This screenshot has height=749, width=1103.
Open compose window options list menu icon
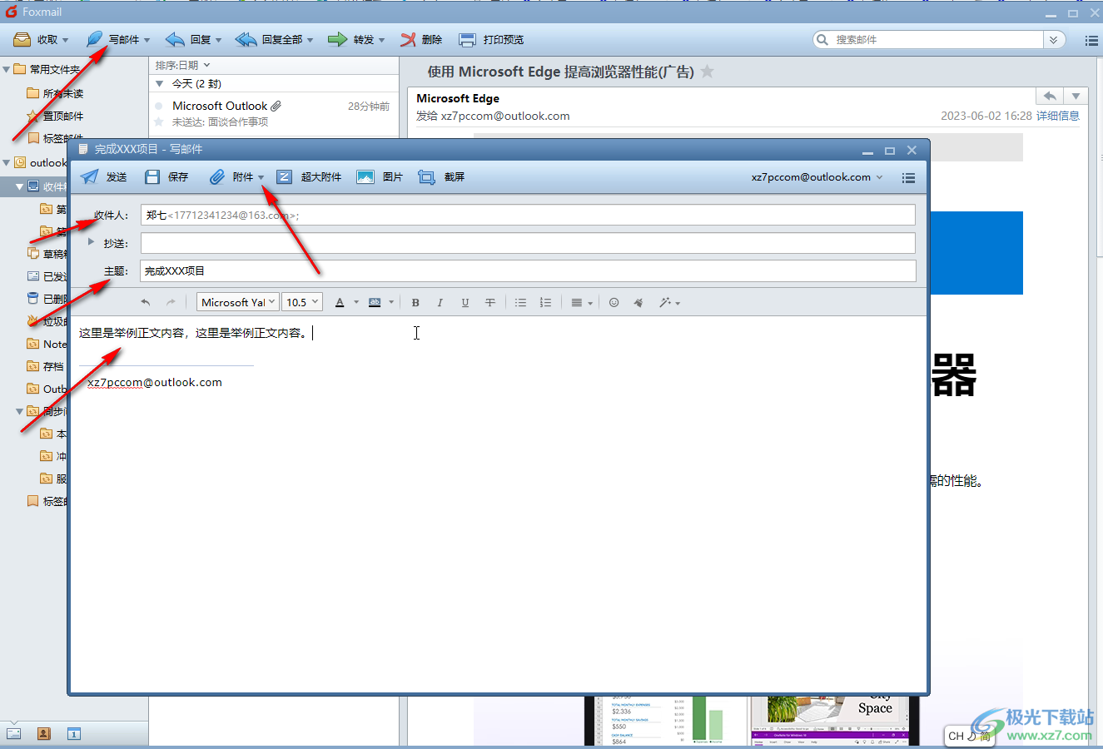click(908, 177)
